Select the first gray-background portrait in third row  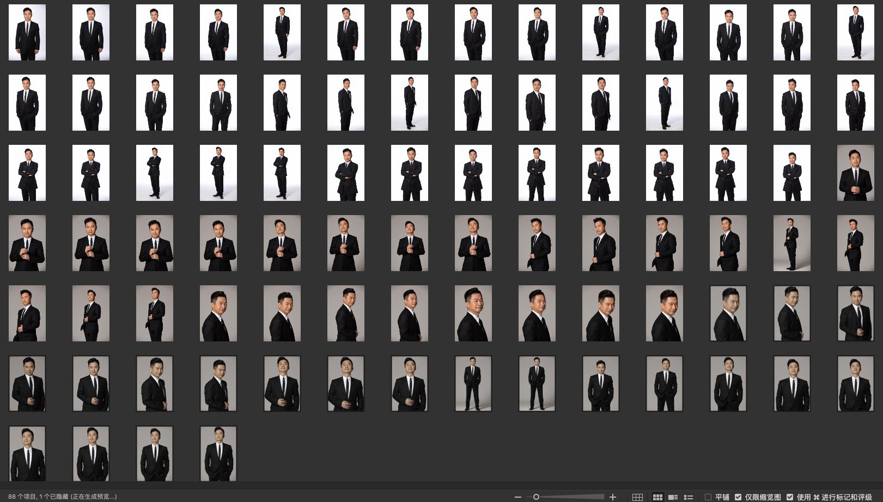pyautogui.click(x=855, y=173)
